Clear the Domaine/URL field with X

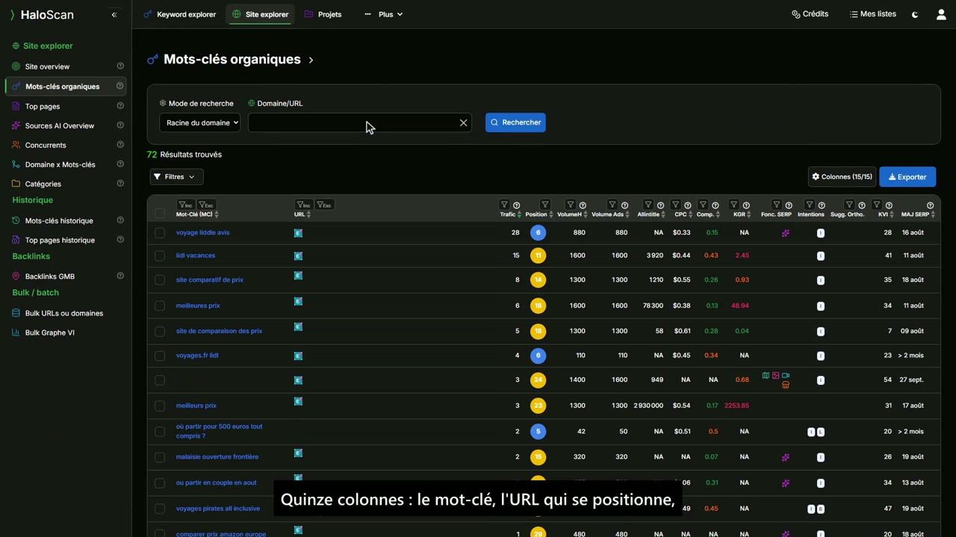point(464,123)
